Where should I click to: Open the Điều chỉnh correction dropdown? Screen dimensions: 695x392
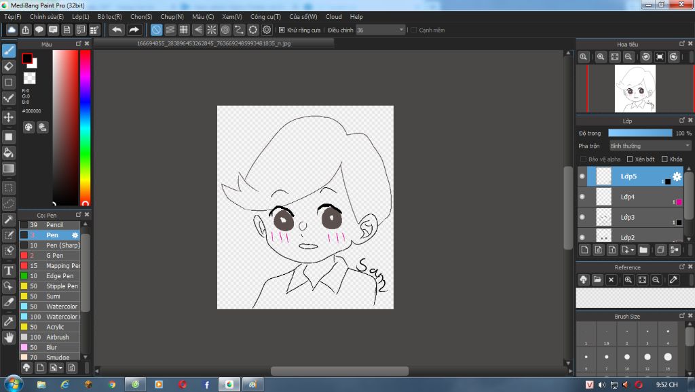point(381,30)
